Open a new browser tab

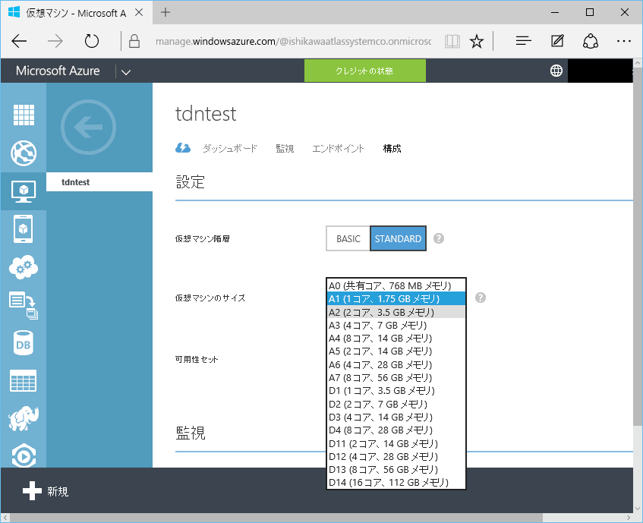[x=165, y=12]
